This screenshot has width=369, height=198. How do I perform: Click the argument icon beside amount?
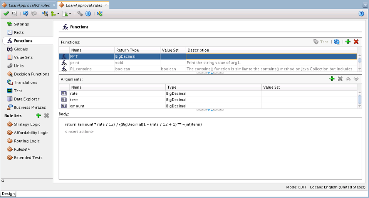click(64, 106)
